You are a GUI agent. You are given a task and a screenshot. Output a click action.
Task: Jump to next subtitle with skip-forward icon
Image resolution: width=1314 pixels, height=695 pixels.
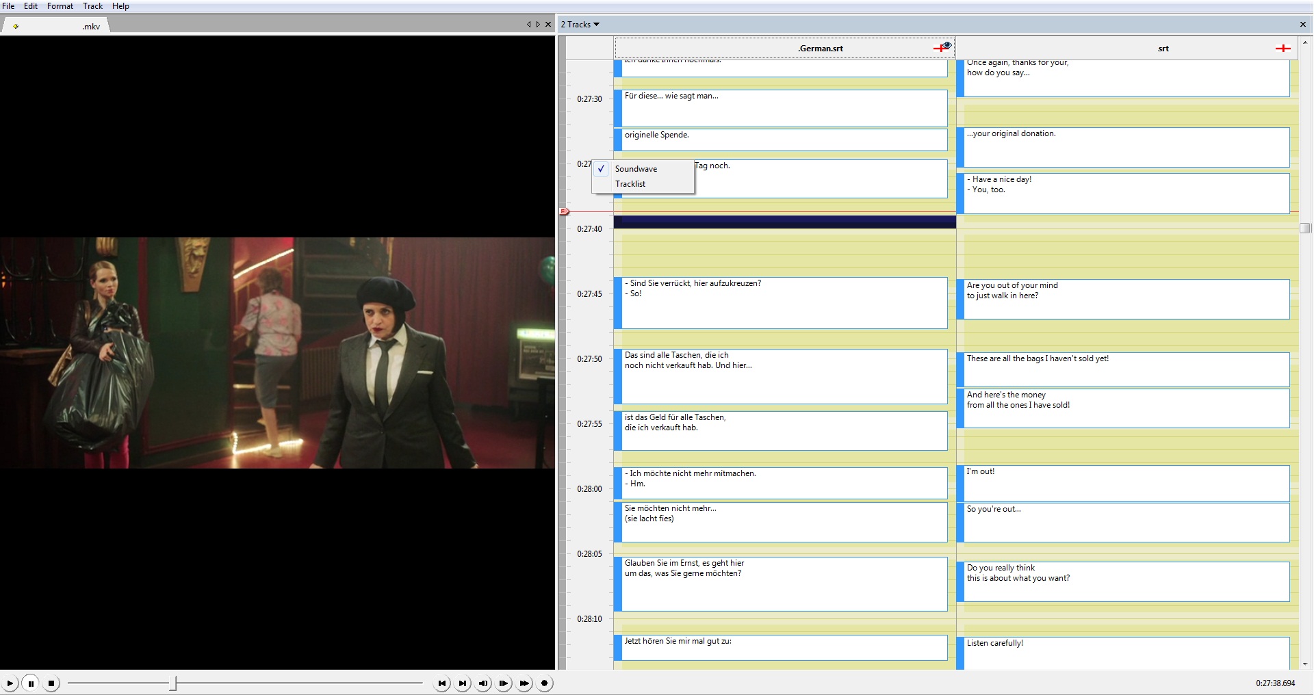tap(463, 683)
